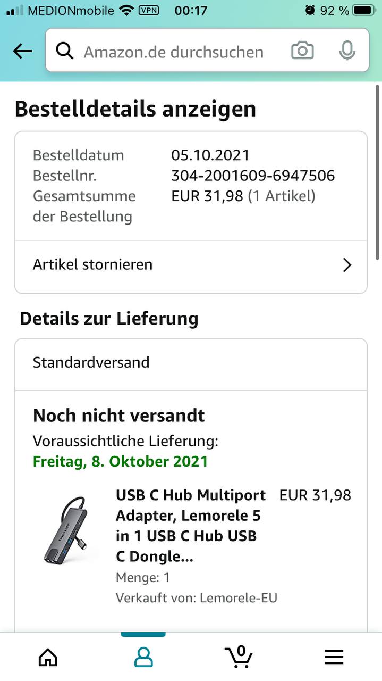Open the account profile tab icon
Viewport: 382px width, 681px height.
coord(143,657)
